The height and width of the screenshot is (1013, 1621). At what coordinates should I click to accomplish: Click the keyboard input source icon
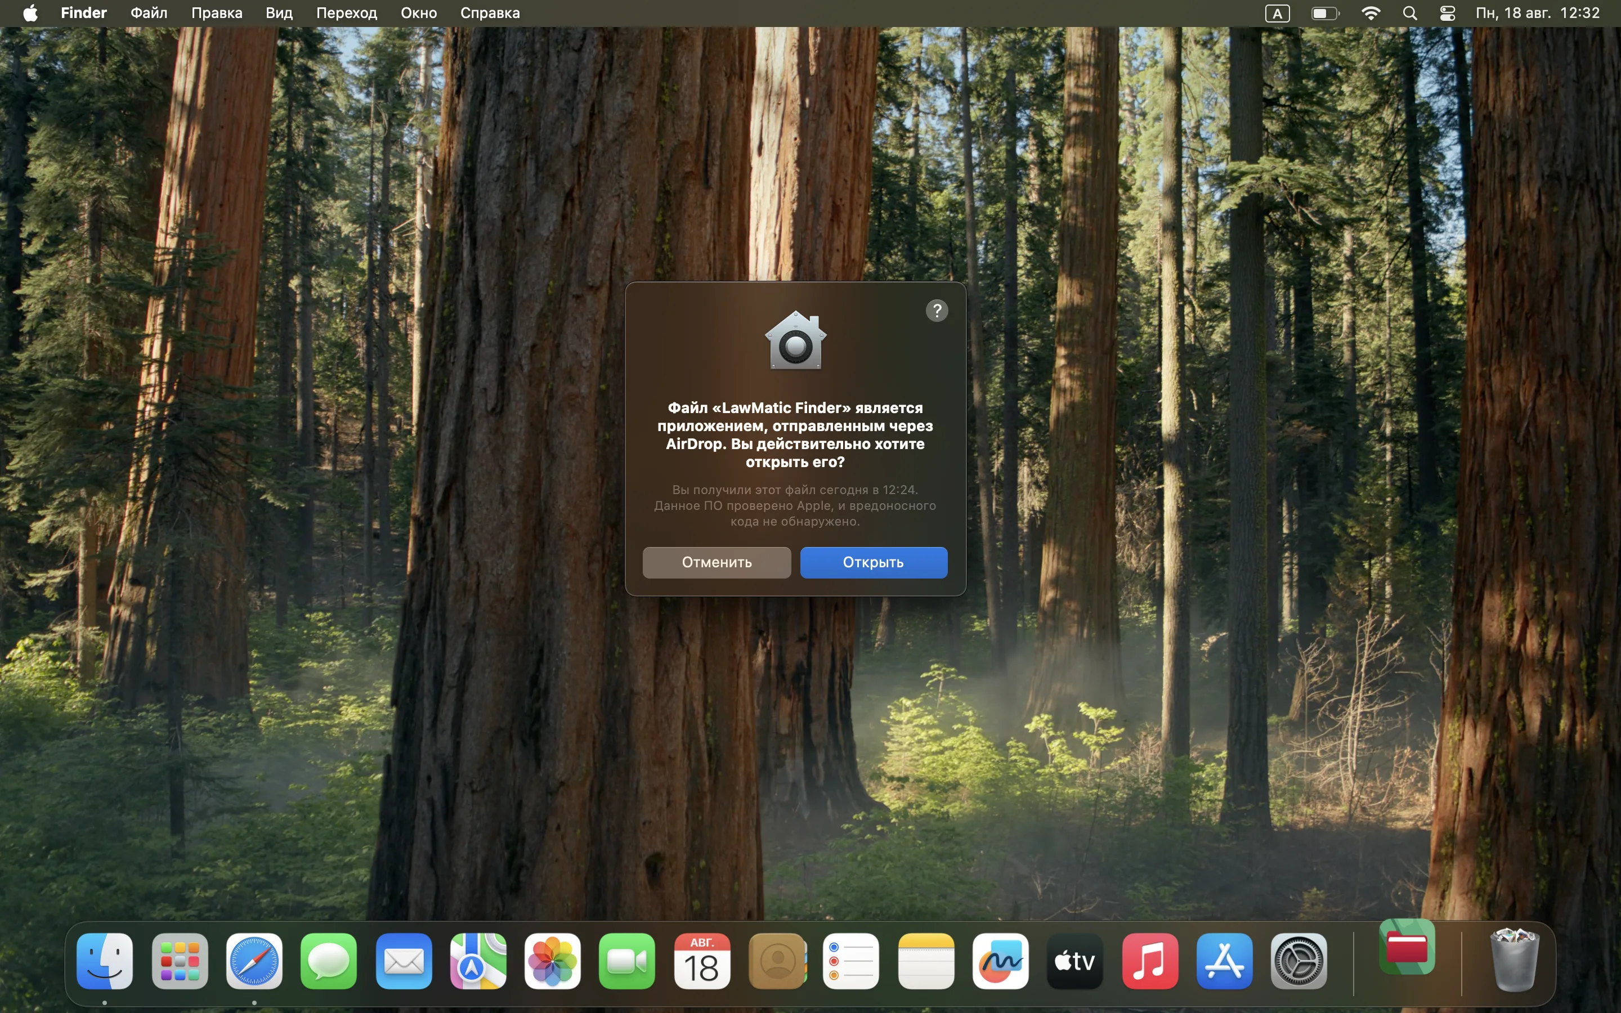(x=1277, y=14)
